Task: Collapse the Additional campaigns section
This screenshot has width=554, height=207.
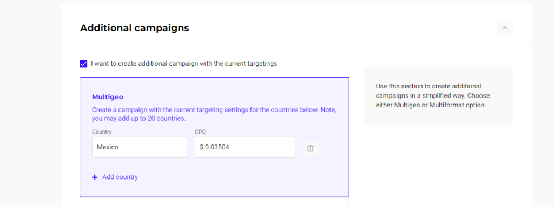Action: (x=505, y=28)
